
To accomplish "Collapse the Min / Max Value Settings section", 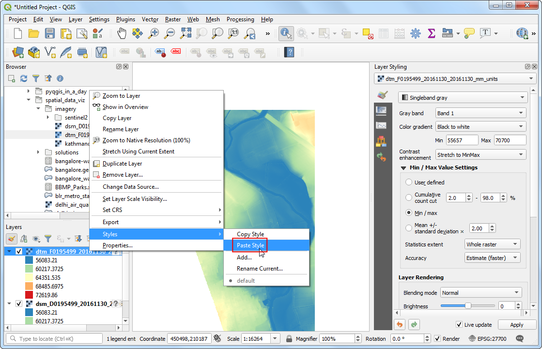I will (x=403, y=167).
